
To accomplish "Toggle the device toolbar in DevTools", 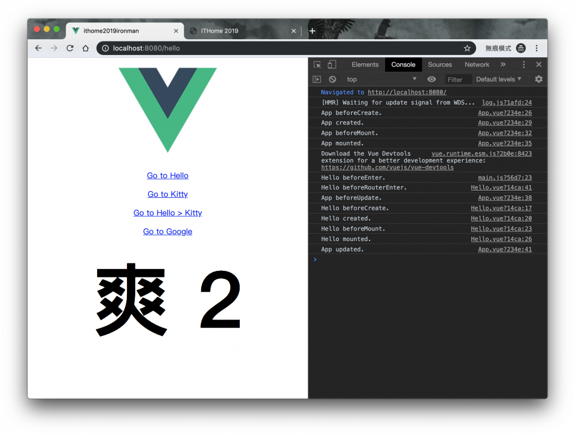I will click(331, 64).
